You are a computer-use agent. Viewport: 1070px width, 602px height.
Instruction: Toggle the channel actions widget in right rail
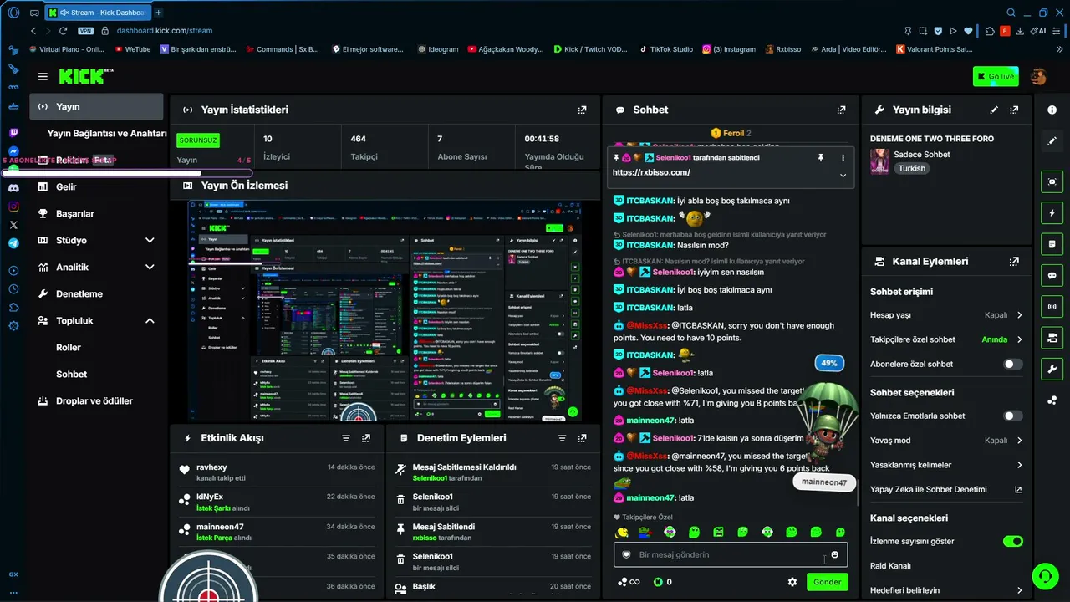click(1052, 338)
